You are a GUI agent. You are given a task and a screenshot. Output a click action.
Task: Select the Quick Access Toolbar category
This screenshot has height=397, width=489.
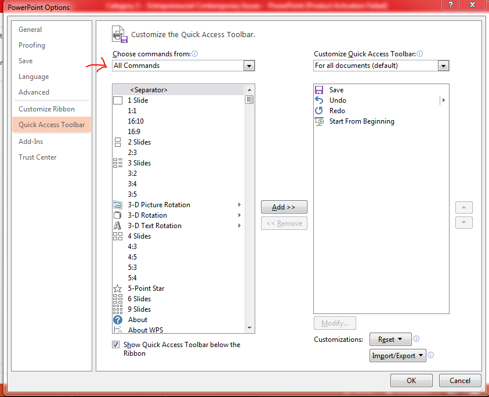click(x=52, y=125)
